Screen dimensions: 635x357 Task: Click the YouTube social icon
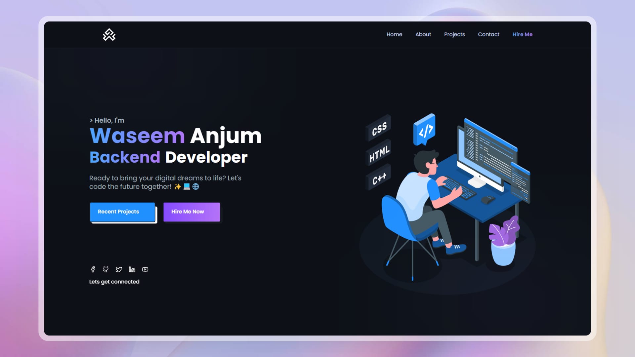pos(145,269)
